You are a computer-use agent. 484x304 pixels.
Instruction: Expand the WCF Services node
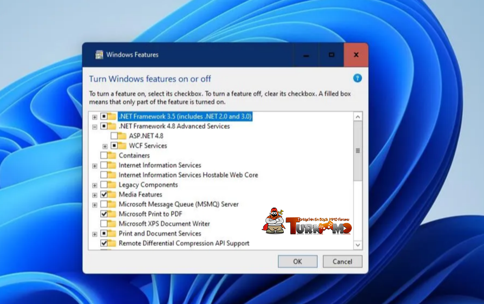tap(105, 146)
